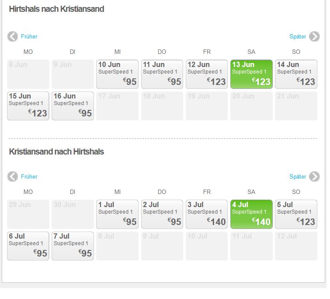Click the earlier arrow icon for Kristiansand departures
Image resolution: width=330 pixels, height=299 pixels.
[x=13, y=177]
